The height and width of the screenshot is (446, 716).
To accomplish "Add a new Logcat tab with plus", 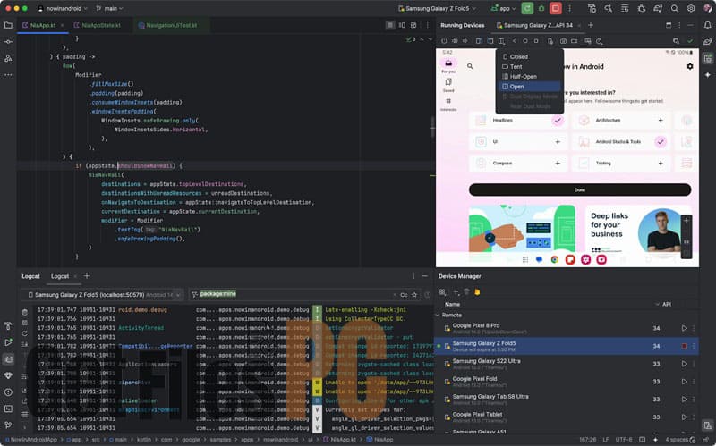I will [86, 276].
